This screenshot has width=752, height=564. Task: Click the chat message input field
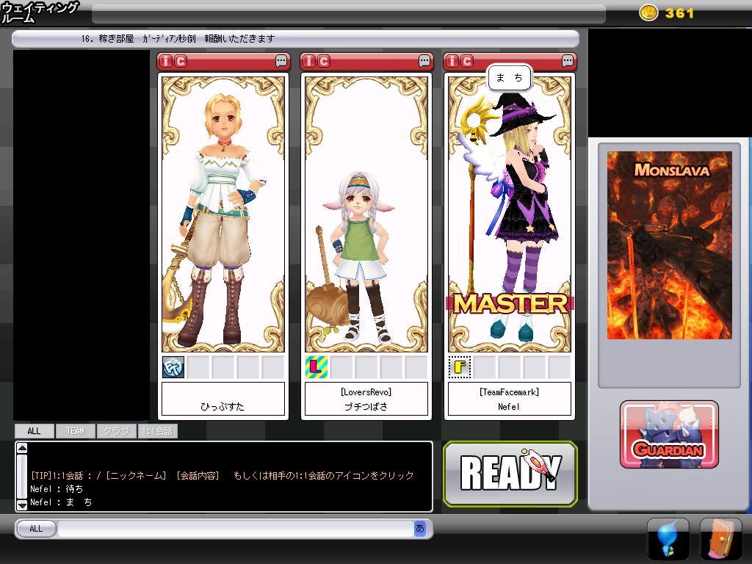pos(235,529)
